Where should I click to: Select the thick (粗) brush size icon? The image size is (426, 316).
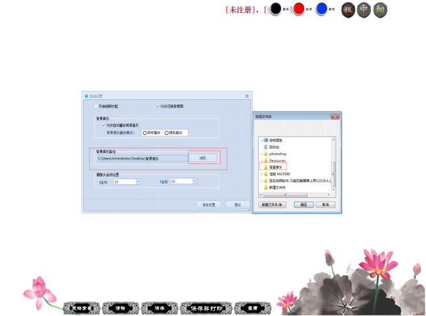[349, 10]
